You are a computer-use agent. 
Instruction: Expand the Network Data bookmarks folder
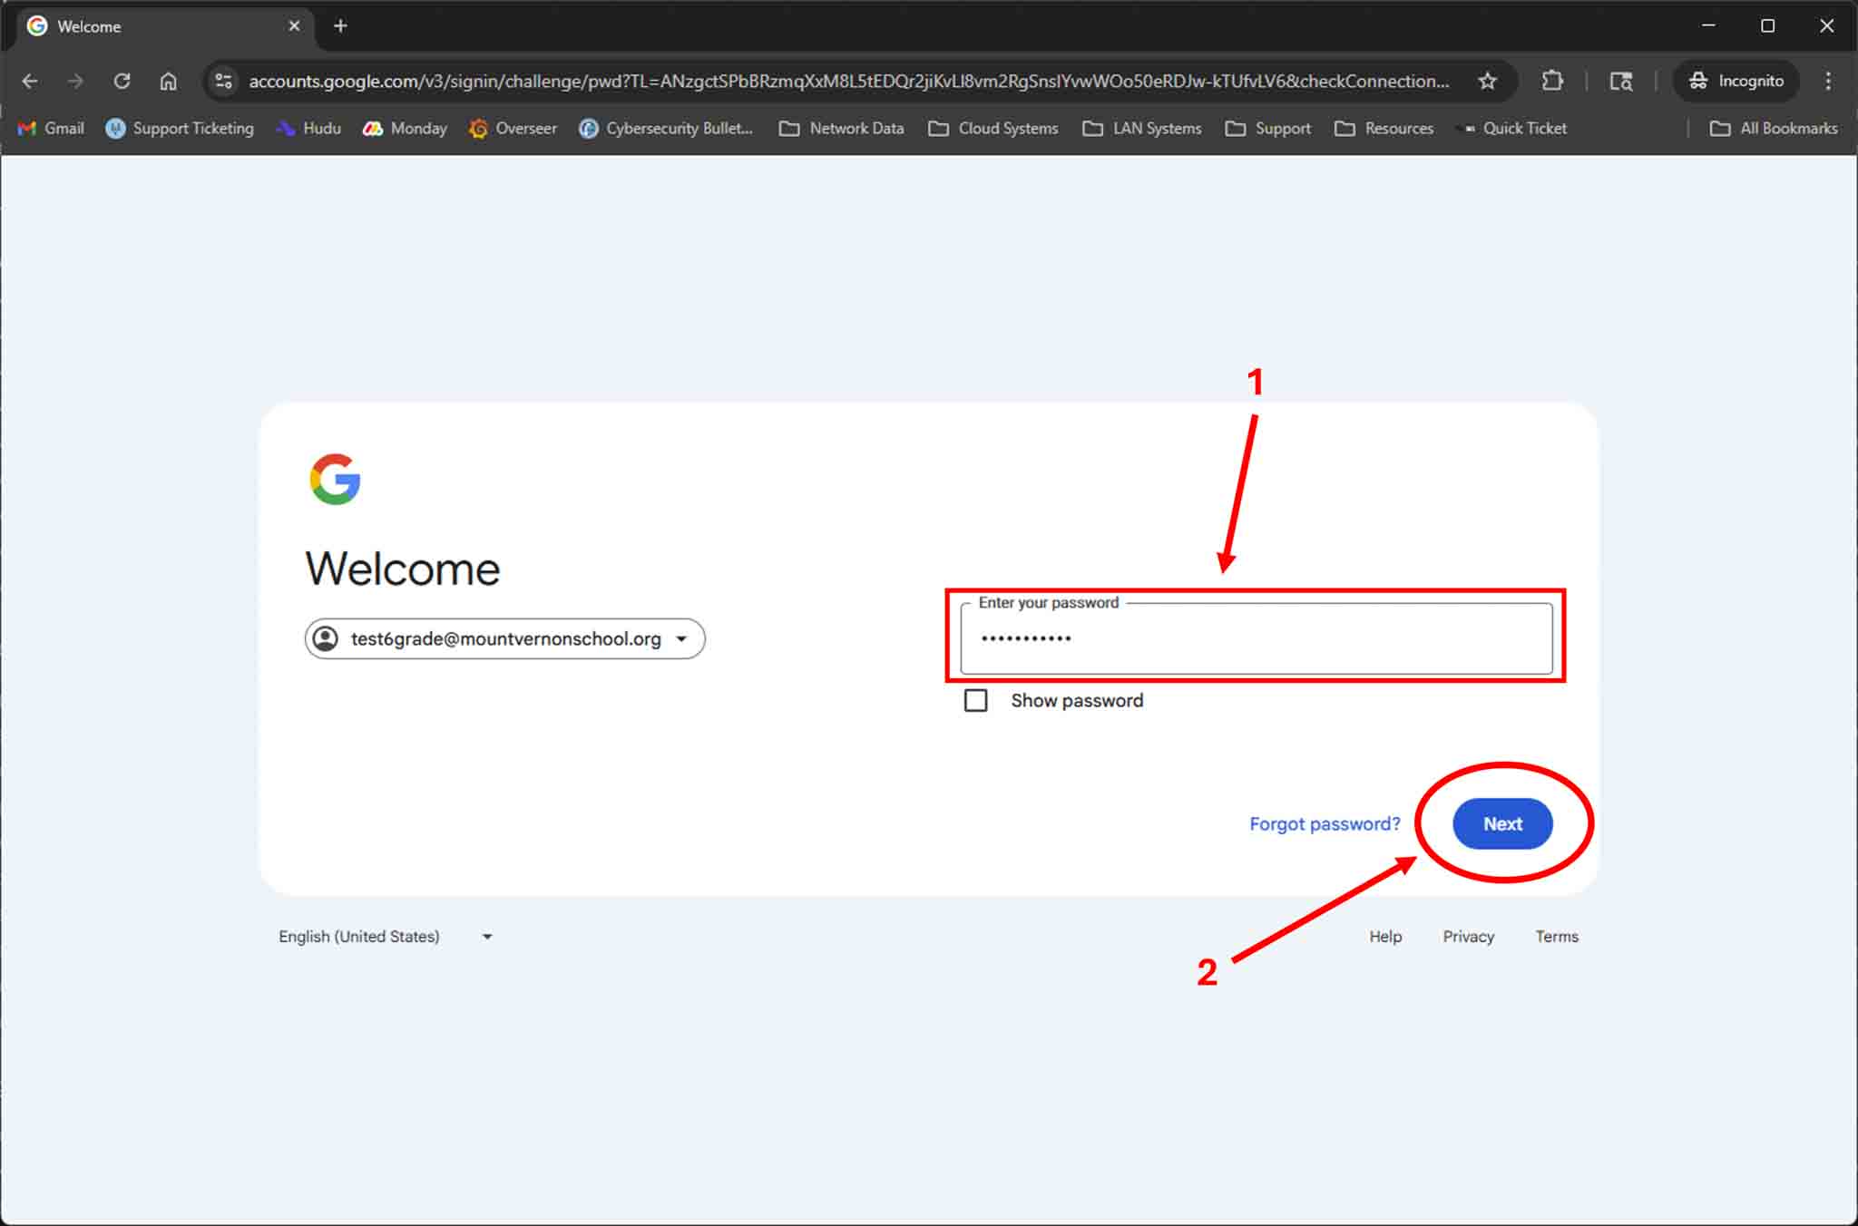(842, 128)
